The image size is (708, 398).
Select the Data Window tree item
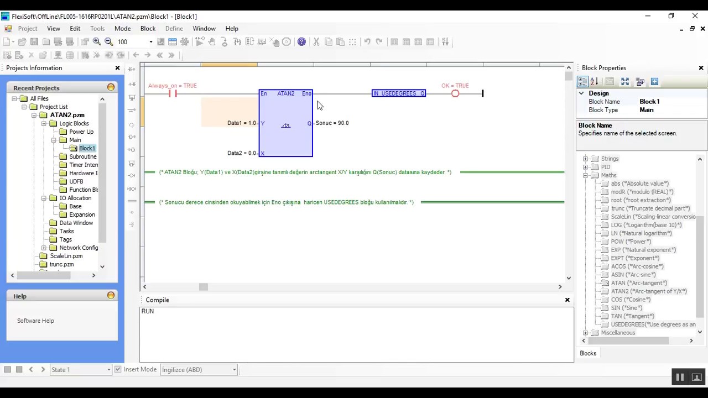76,223
